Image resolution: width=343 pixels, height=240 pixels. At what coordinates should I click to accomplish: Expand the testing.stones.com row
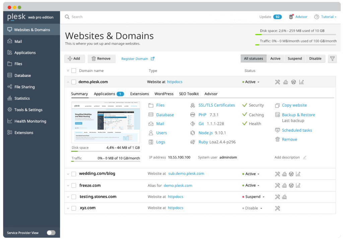point(68,197)
